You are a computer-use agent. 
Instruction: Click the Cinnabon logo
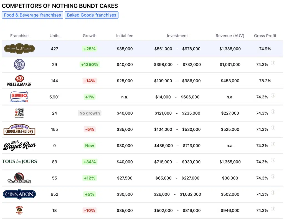[19, 194]
